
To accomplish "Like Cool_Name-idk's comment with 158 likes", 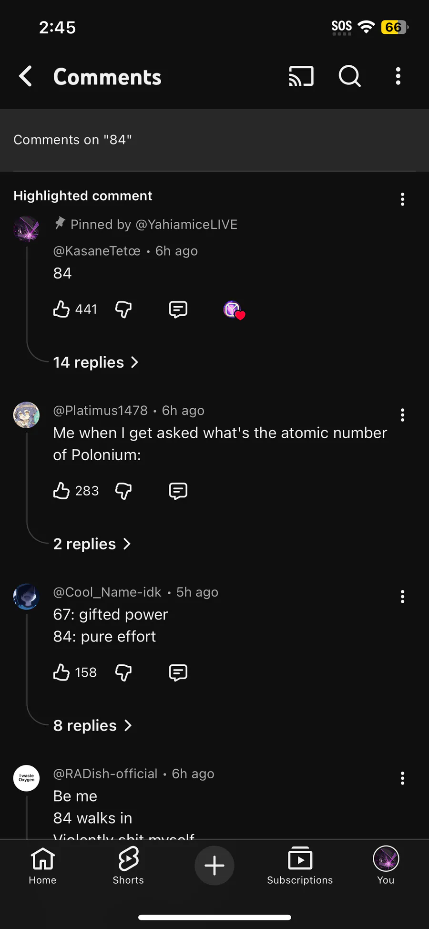I will 61,672.
